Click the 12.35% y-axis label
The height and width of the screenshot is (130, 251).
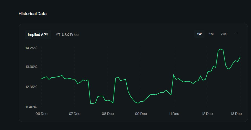pos(31,87)
